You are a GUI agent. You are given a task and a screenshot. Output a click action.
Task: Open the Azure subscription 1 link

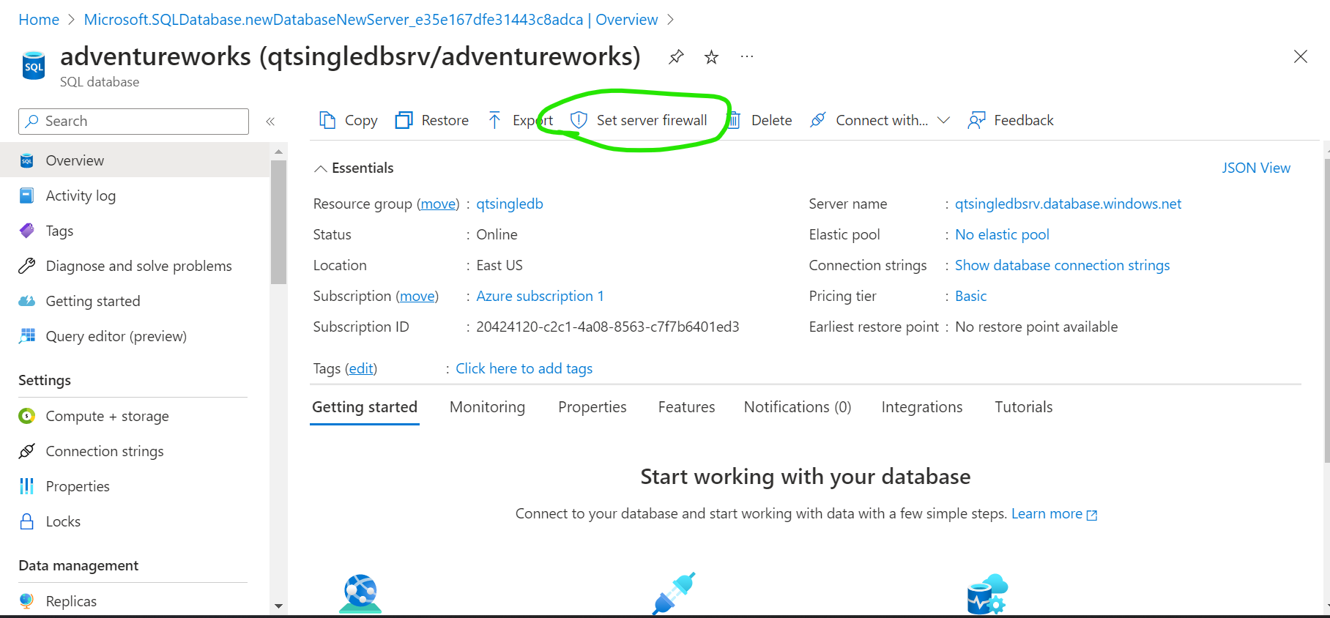click(540, 296)
